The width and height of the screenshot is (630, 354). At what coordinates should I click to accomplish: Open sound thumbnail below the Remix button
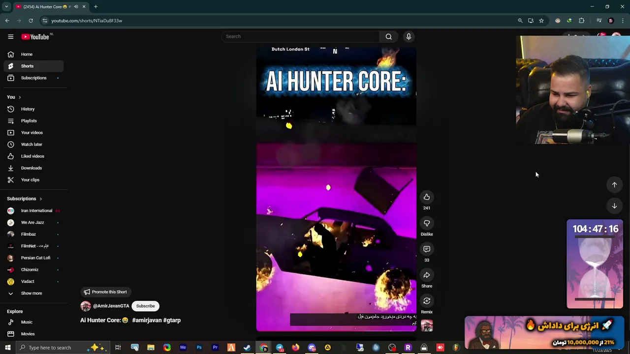coord(427,325)
